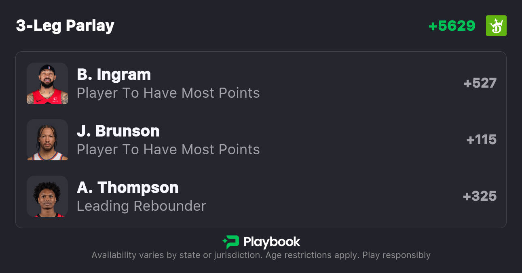Click Brunson's 'Player To Have Most Points' market
The image size is (522, 273).
coord(168,149)
